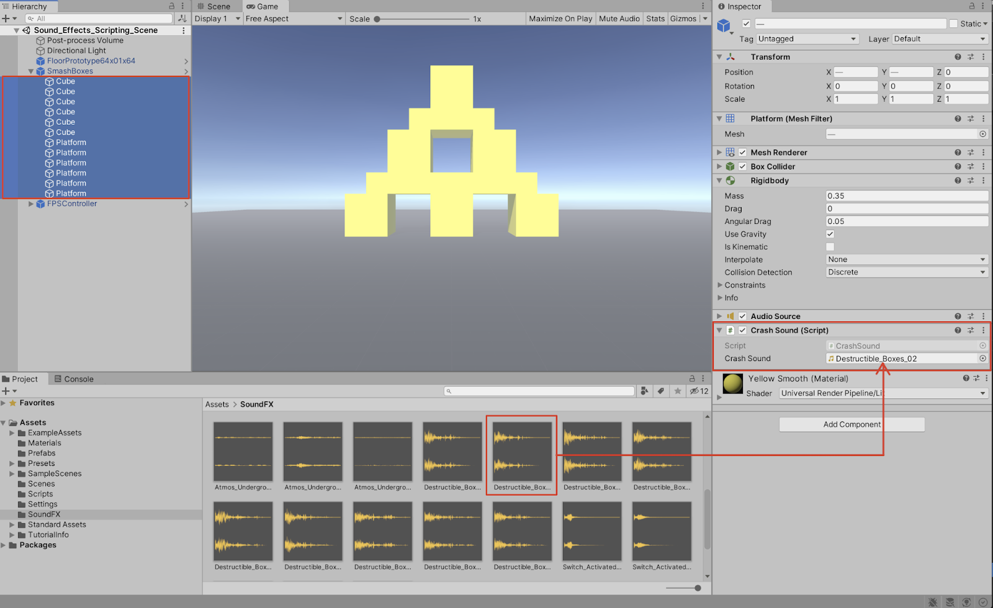Click the Transform component help icon

tap(958, 57)
